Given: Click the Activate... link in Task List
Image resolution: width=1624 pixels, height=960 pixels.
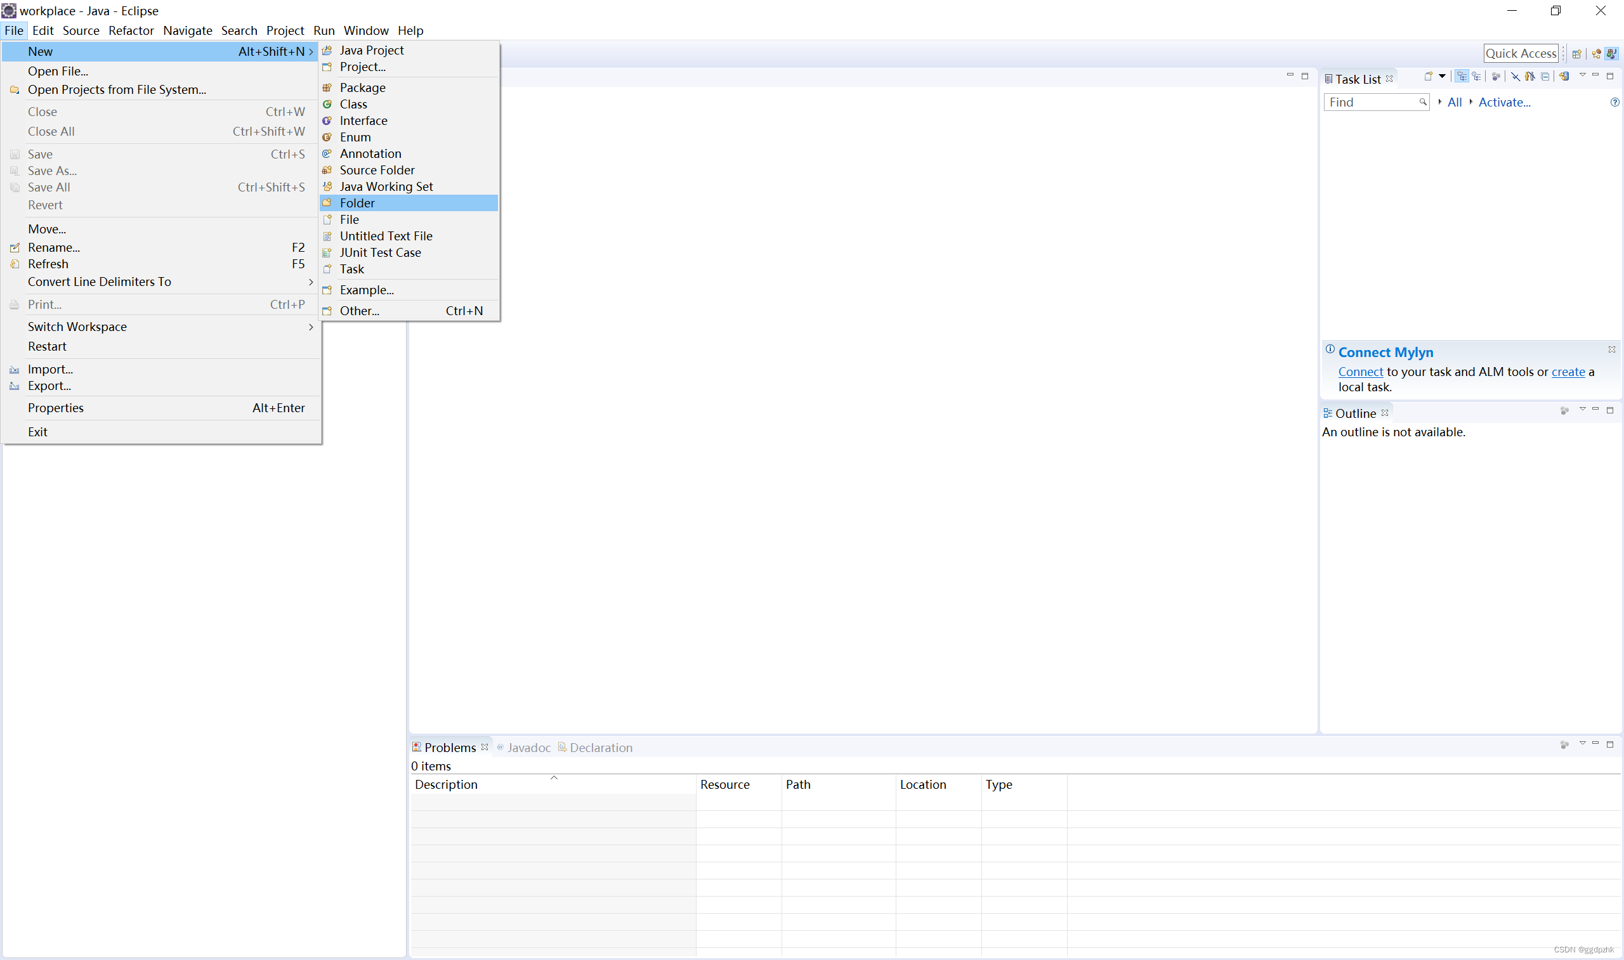Looking at the screenshot, I should click(1504, 102).
